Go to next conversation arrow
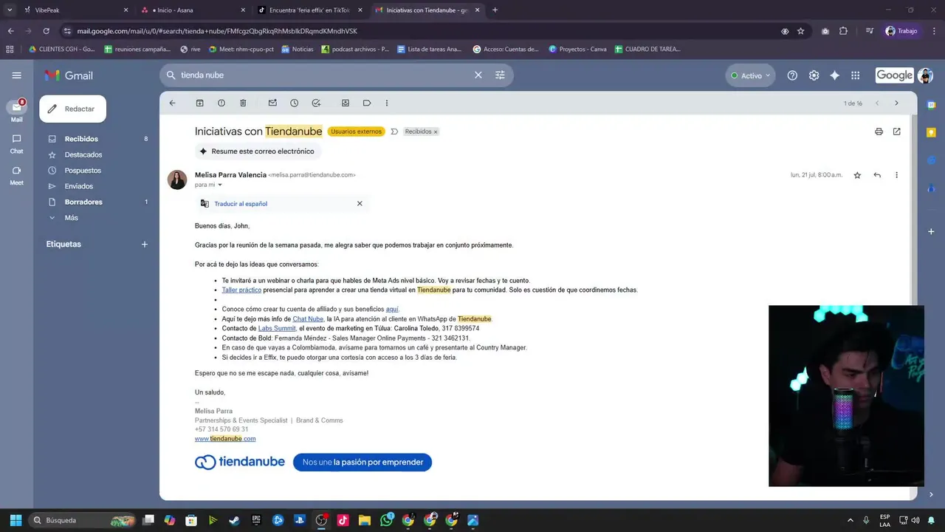The width and height of the screenshot is (945, 532). click(896, 103)
